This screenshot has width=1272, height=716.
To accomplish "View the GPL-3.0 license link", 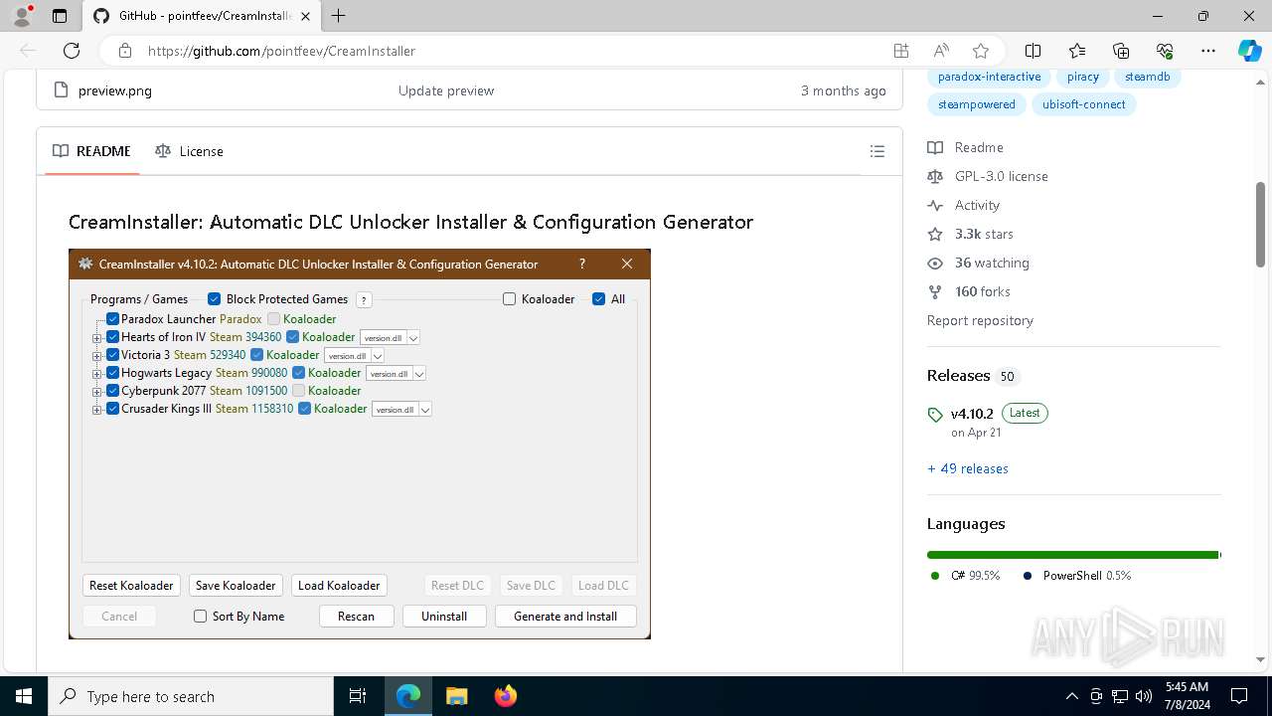I will [1001, 176].
